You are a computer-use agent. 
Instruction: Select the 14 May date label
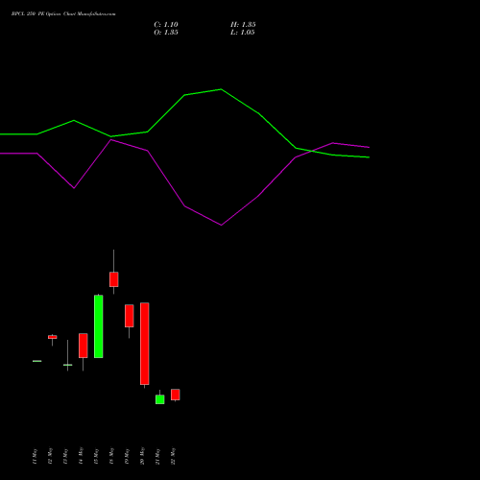pos(81,456)
